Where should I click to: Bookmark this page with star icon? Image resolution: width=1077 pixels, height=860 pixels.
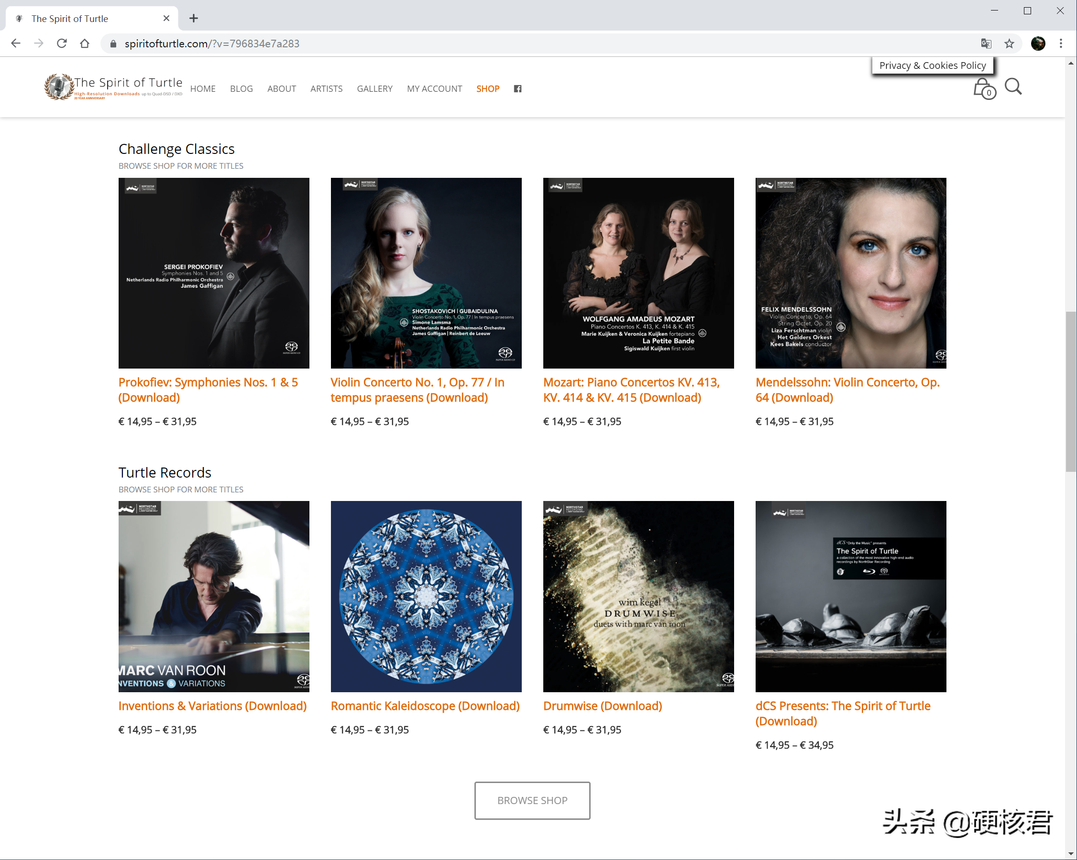(x=1009, y=44)
